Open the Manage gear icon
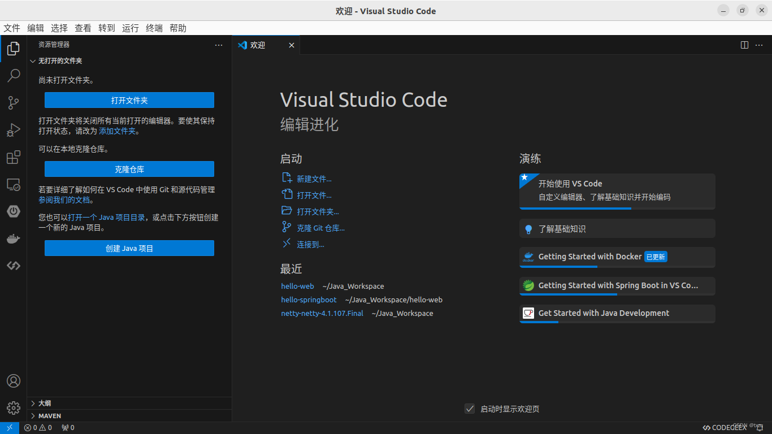772x434 pixels. point(14,408)
